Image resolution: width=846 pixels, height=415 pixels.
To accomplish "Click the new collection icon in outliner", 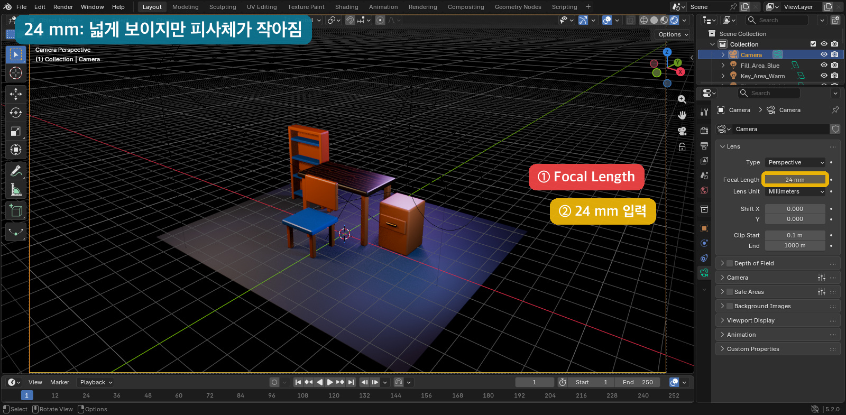I will pyautogui.click(x=835, y=20).
